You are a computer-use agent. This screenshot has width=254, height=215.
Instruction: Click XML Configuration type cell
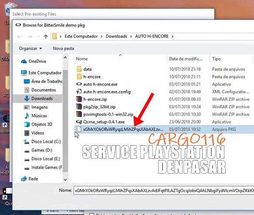point(230,92)
